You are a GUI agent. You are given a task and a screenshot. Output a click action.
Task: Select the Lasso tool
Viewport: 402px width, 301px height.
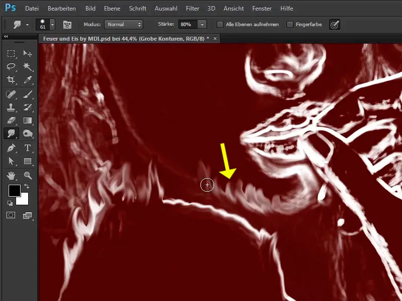(11, 67)
